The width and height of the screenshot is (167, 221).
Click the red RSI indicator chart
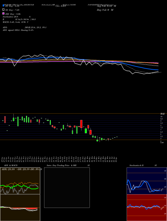147,208
